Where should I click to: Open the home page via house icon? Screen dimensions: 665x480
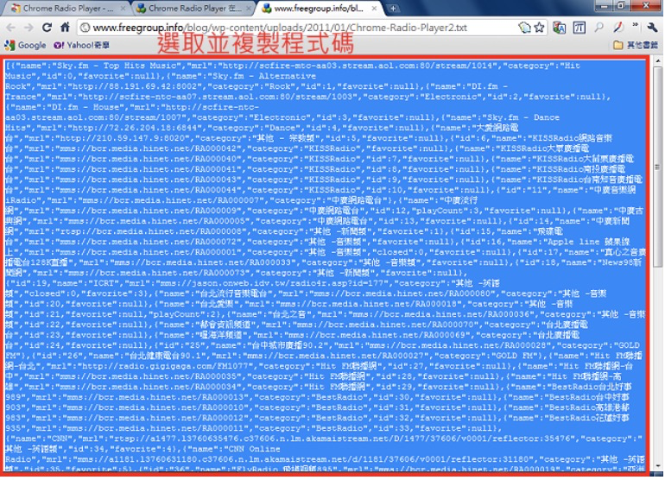click(65, 28)
